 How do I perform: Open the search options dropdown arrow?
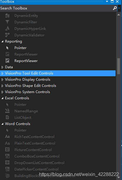click(119, 8)
